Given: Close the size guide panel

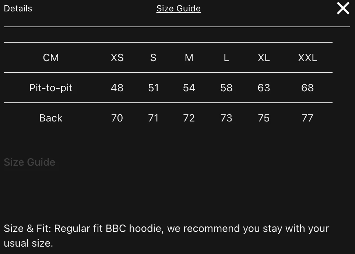Looking at the screenshot, I should pyautogui.click(x=343, y=8).
